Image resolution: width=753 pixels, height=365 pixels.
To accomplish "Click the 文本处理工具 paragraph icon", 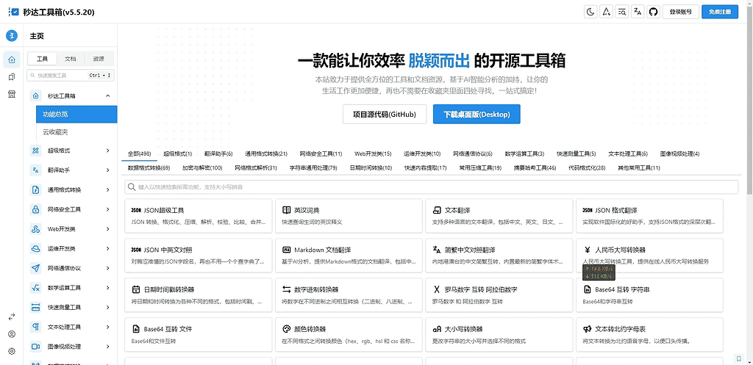I will coord(35,327).
